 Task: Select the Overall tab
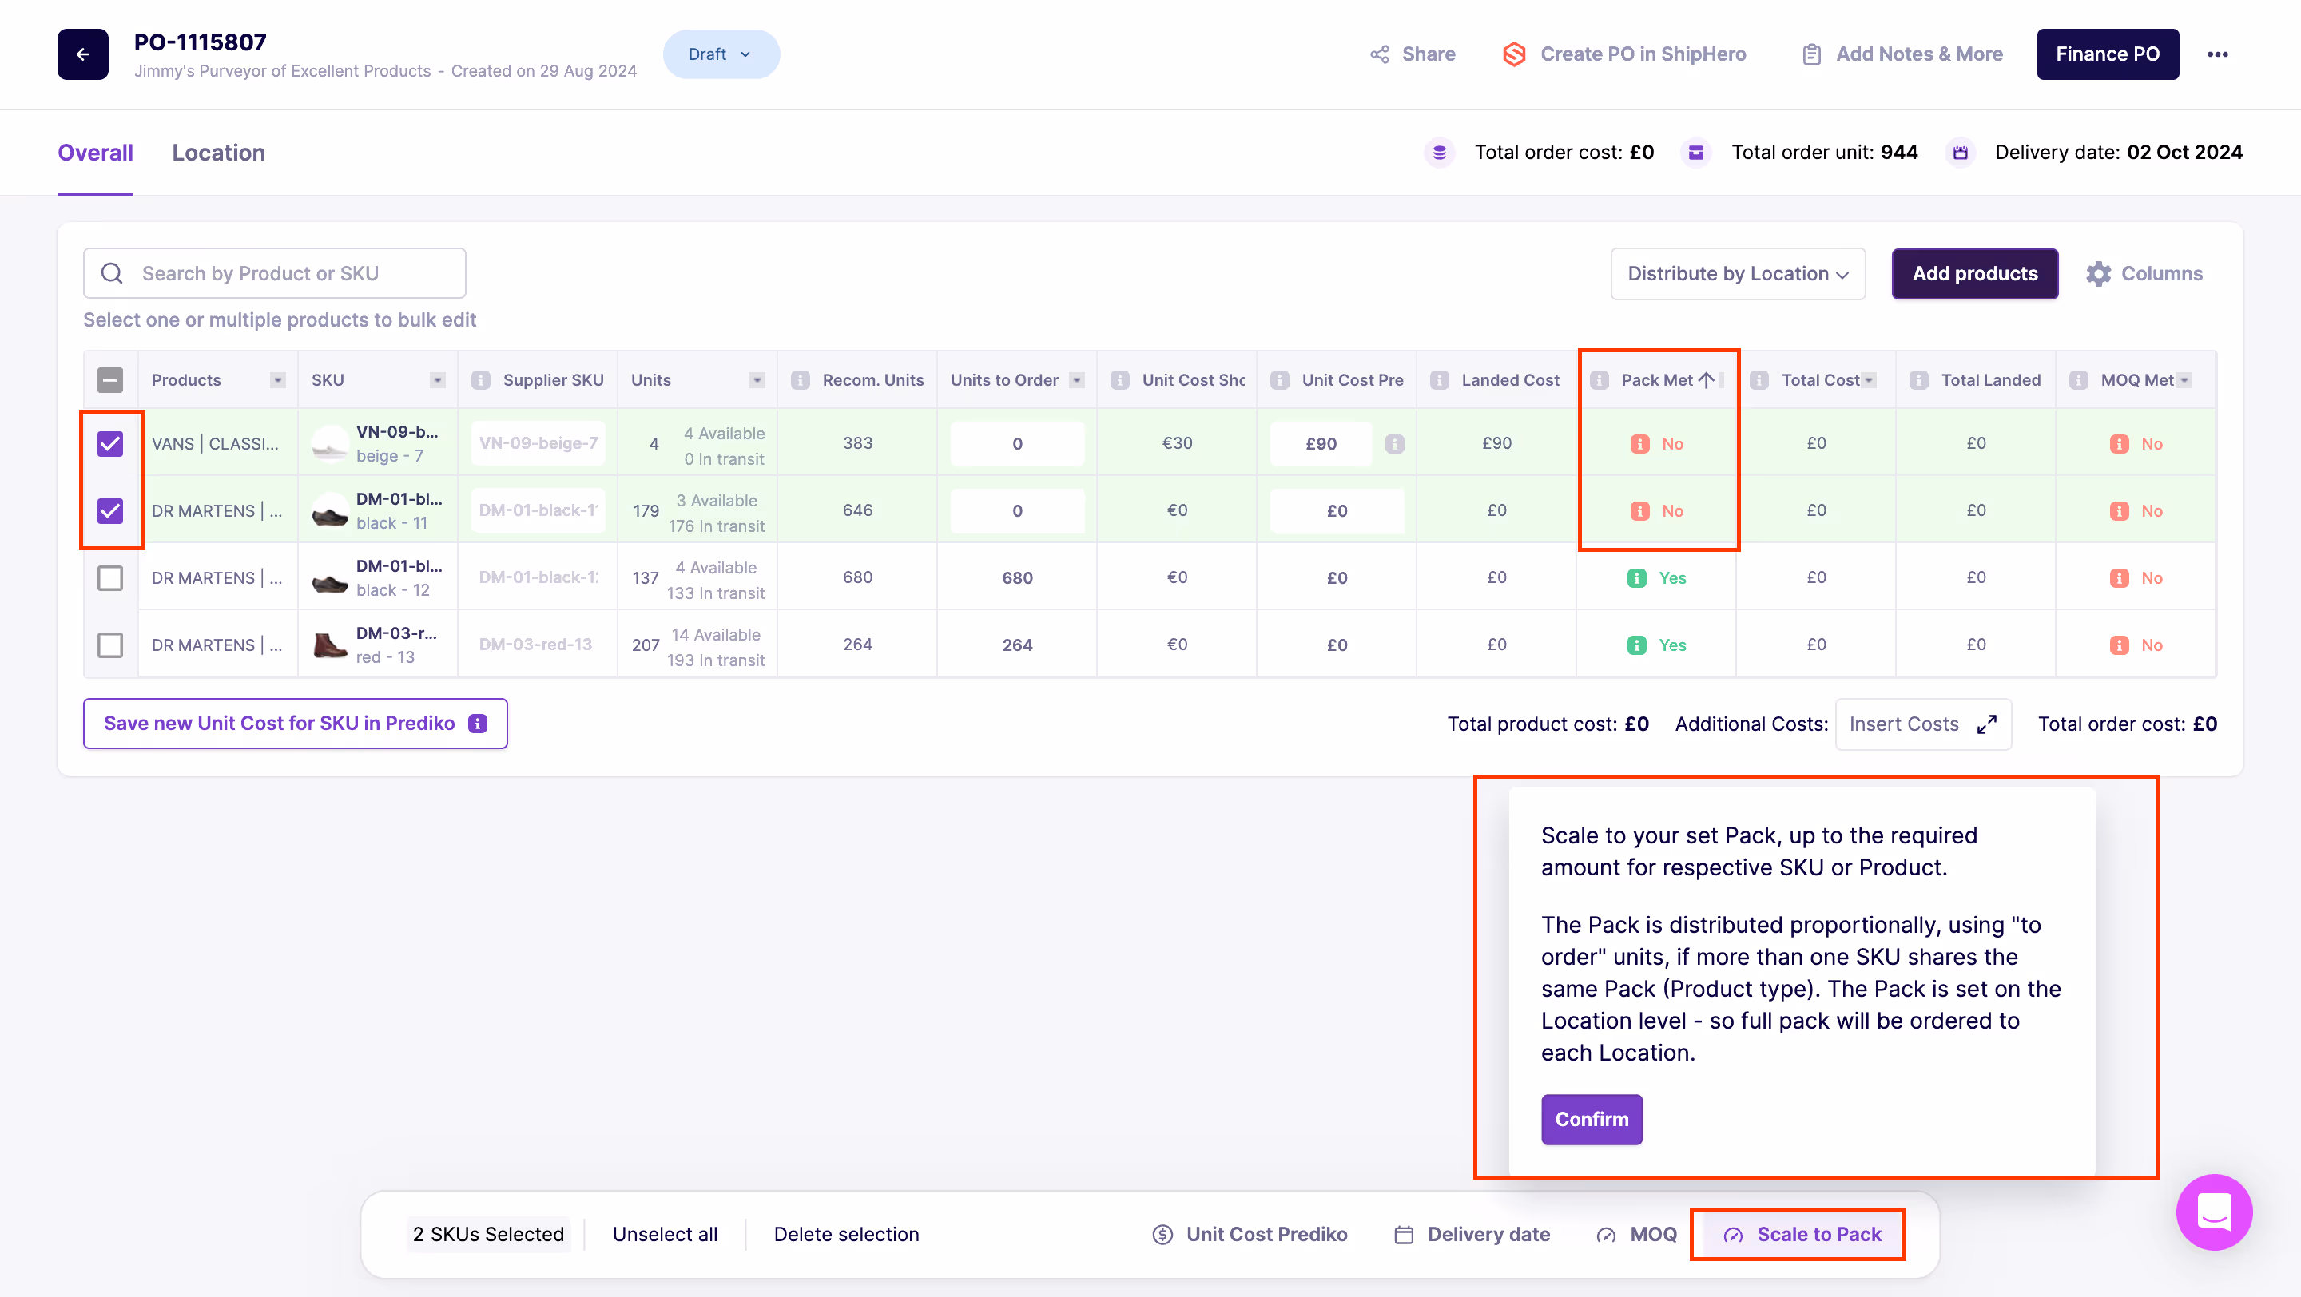pyautogui.click(x=96, y=153)
